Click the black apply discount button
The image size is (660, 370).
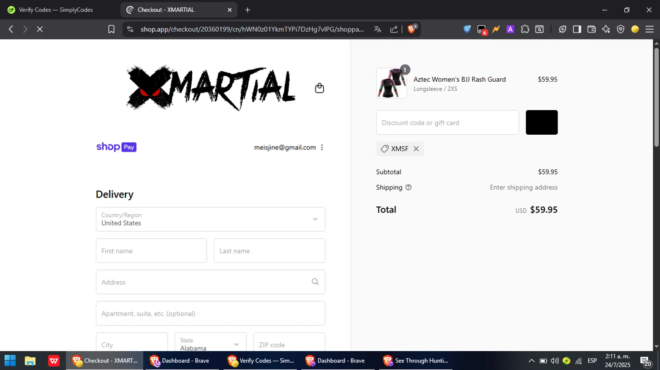coord(542,122)
